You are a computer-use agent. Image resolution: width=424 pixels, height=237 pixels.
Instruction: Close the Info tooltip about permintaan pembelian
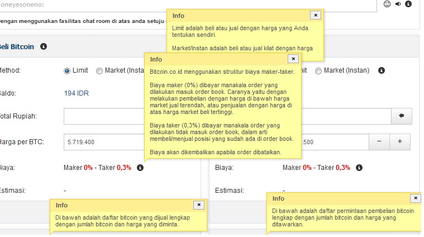click(416, 198)
